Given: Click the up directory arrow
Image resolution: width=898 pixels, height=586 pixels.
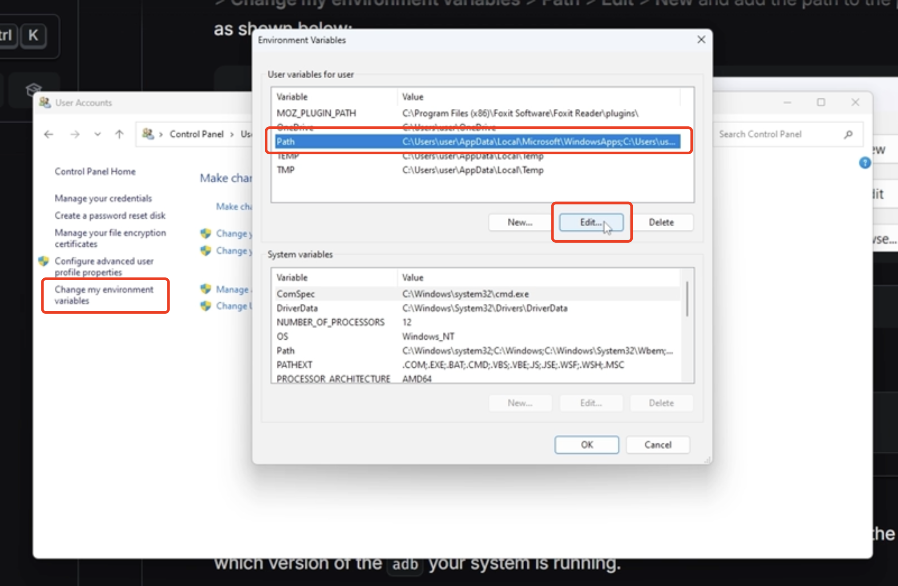Looking at the screenshot, I should 119,134.
